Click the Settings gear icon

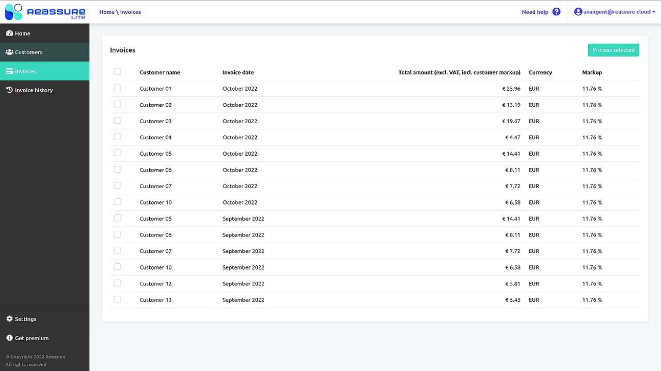(x=9, y=319)
